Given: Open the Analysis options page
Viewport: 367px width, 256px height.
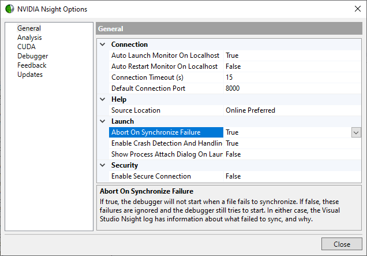Looking at the screenshot, I should pos(29,38).
